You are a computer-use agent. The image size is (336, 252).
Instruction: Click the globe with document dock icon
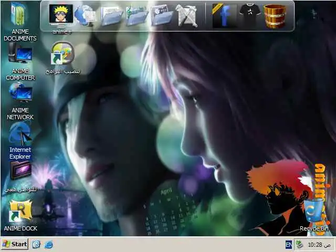pyautogui.click(x=86, y=15)
